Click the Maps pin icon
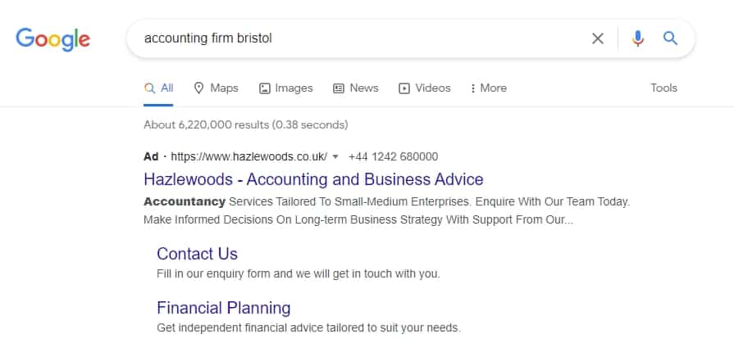Screen dimensions: 734x348 tap(198, 88)
